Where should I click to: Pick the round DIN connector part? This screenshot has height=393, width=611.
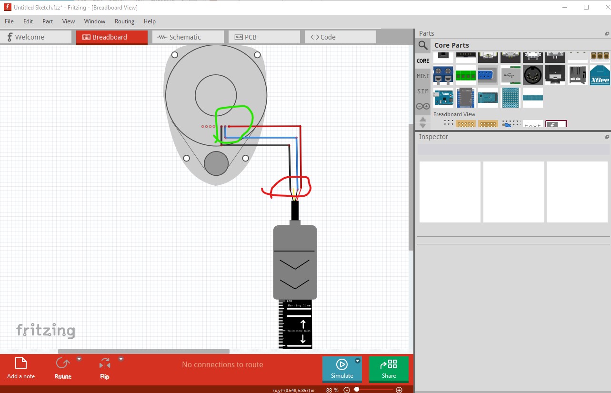point(533,75)
